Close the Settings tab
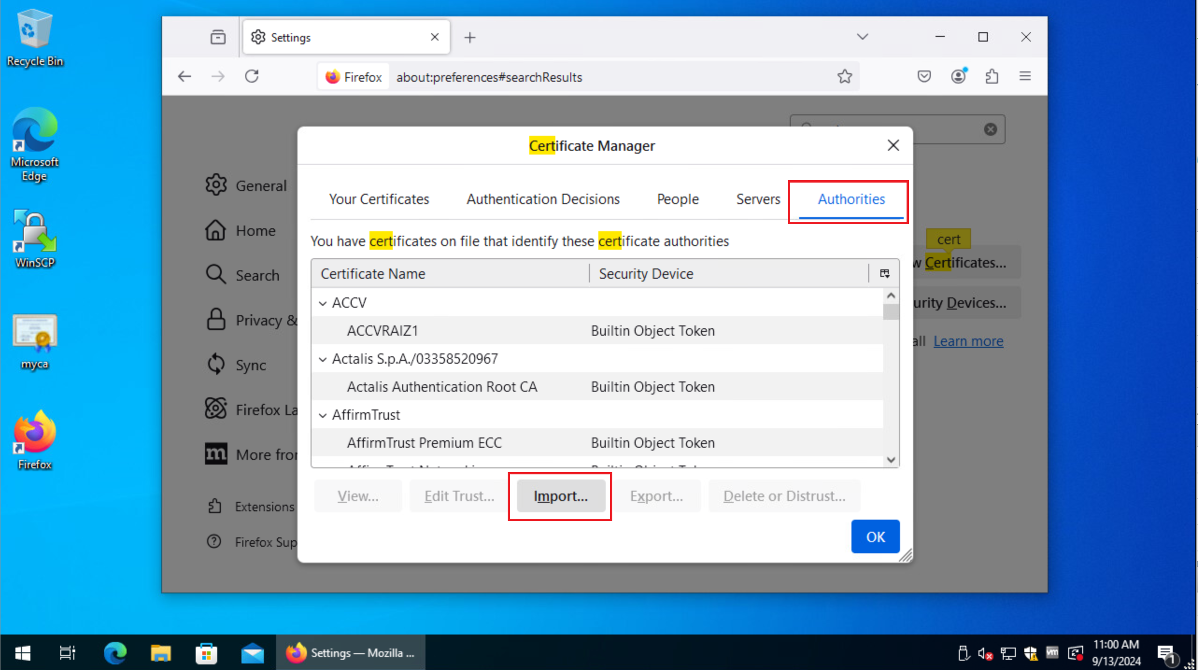 coord(435,37)
